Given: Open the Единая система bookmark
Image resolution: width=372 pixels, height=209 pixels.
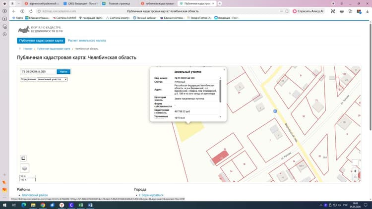Looking at the screenshot, I should pos(172,18).
